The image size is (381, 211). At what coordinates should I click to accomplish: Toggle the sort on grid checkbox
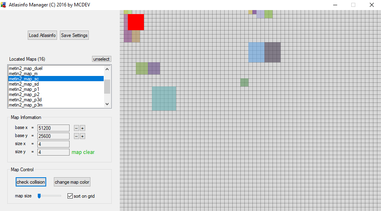pos(70,196)
